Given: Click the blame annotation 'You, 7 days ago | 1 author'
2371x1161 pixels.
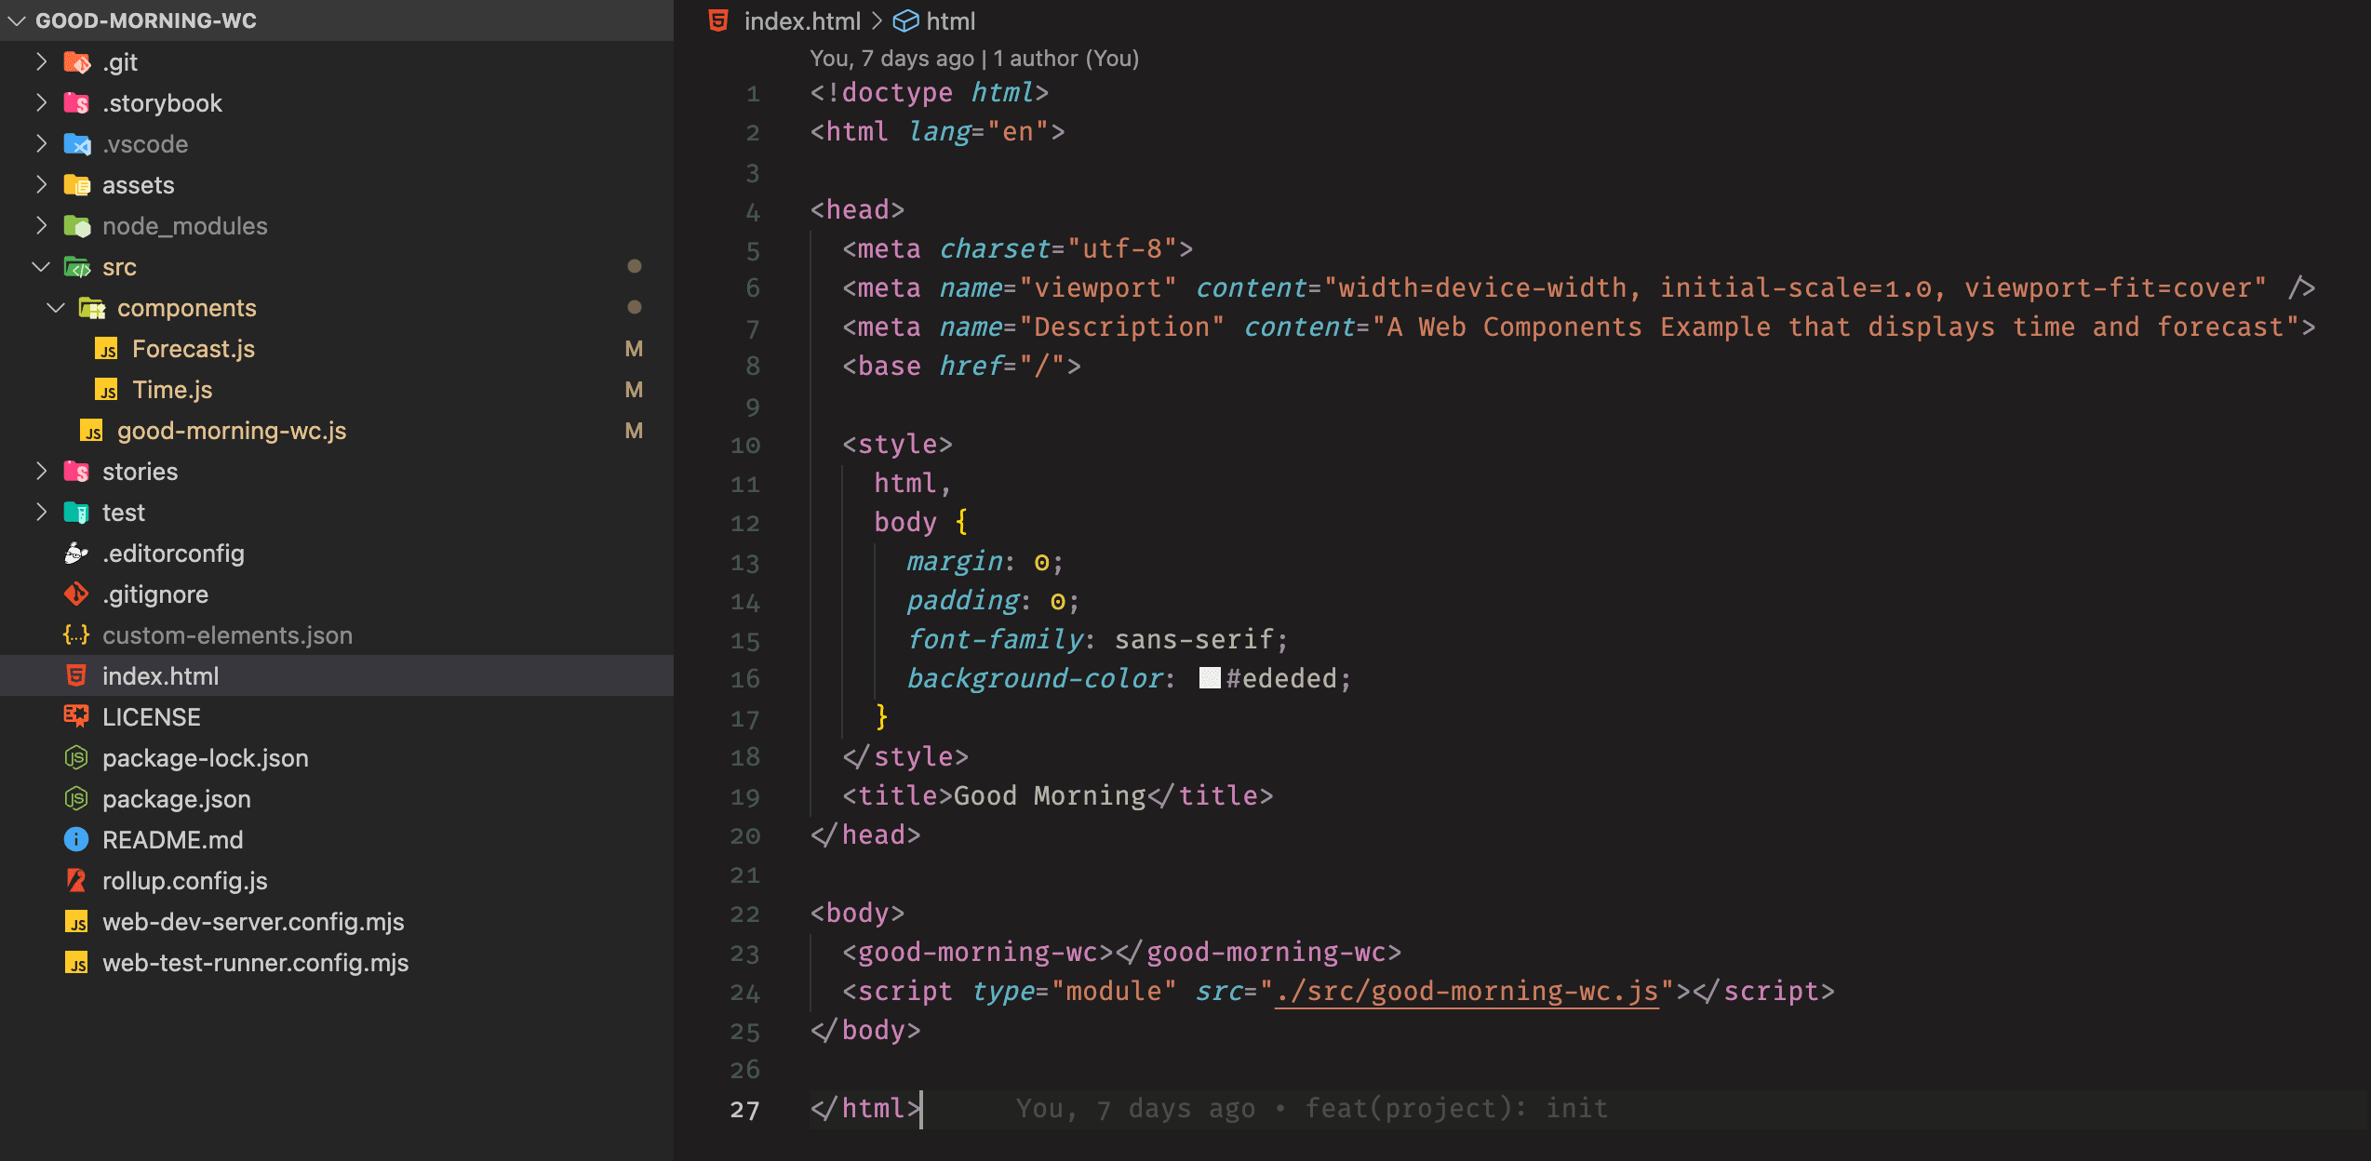Looking at the screenshot, I should coord(973,58).
